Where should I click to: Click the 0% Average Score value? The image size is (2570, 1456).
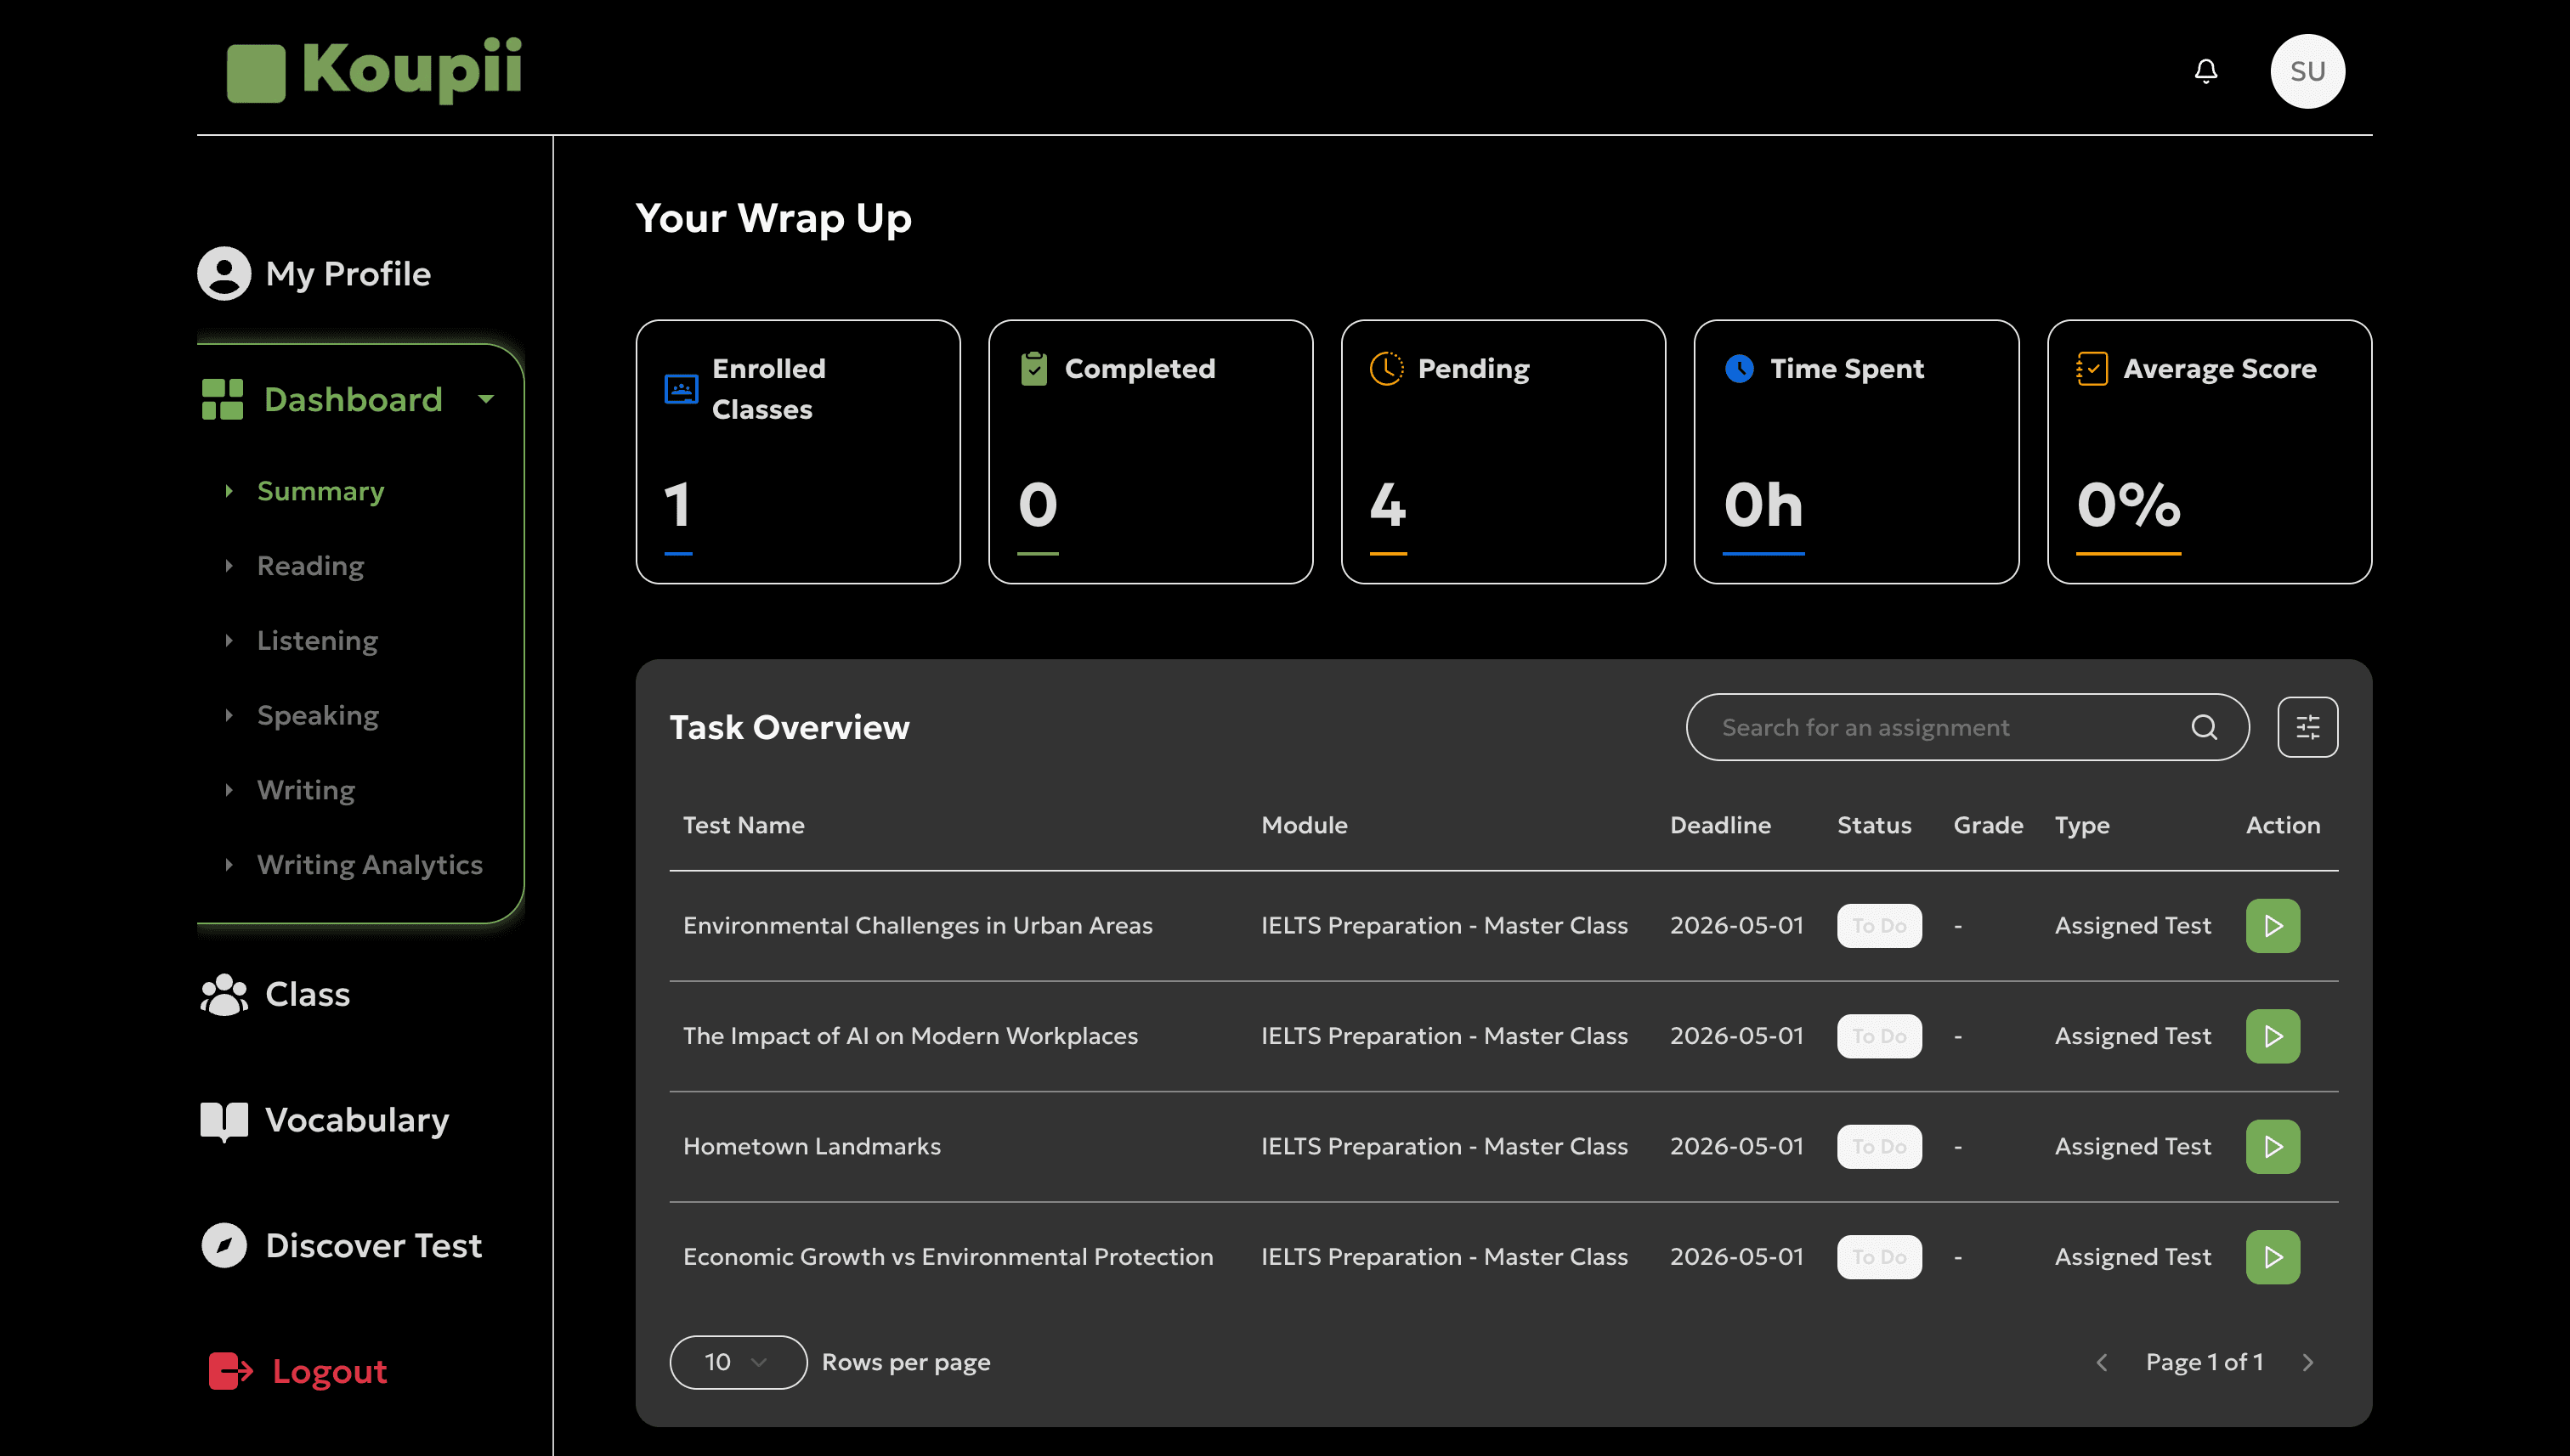(x=2128, y=505)
